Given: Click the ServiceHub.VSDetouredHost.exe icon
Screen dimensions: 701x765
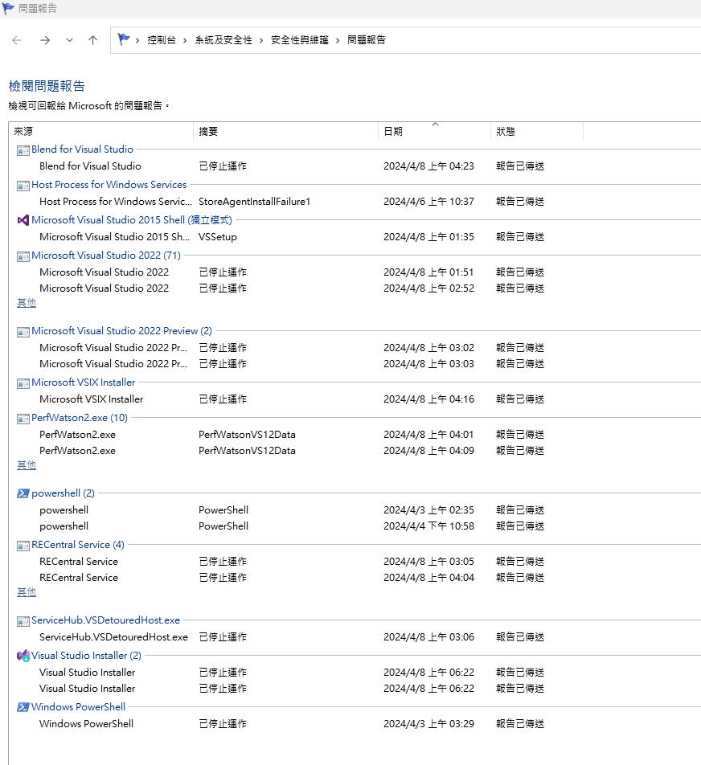Looking at the screenshot, I should (x=23, y=620).
